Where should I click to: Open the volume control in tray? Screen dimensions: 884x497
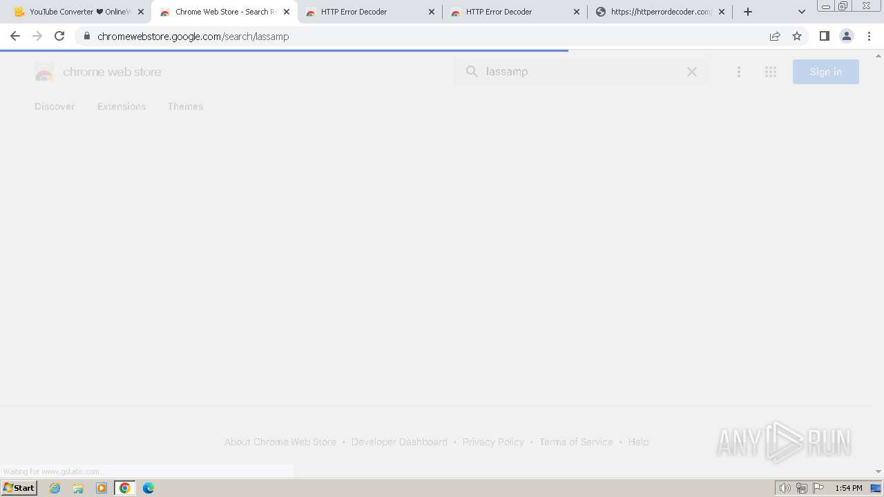point(785,488)
